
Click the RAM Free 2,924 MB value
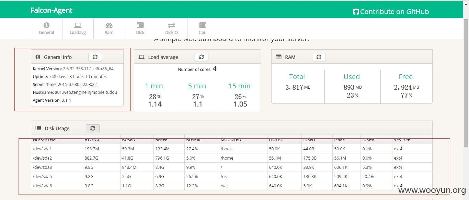(407, 87)
